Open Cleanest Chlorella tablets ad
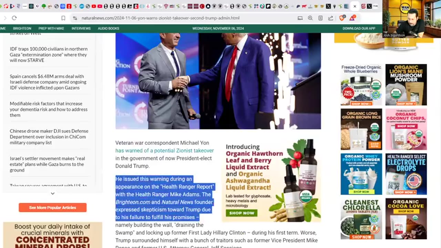The image size is (441, 248). (361, 219)
